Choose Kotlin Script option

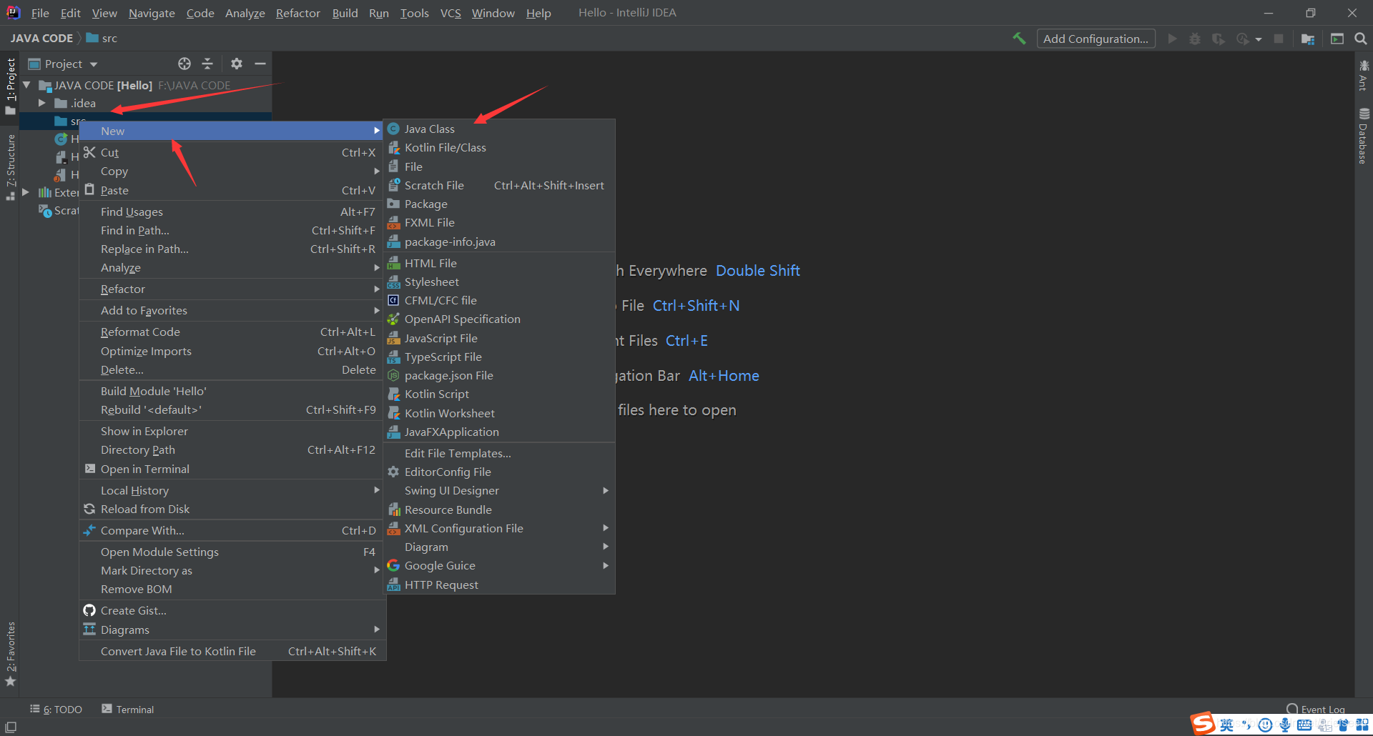499,394
